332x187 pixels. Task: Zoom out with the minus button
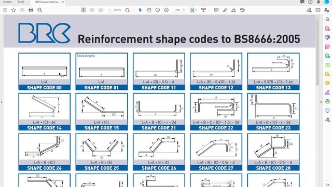tap(158, 10)
